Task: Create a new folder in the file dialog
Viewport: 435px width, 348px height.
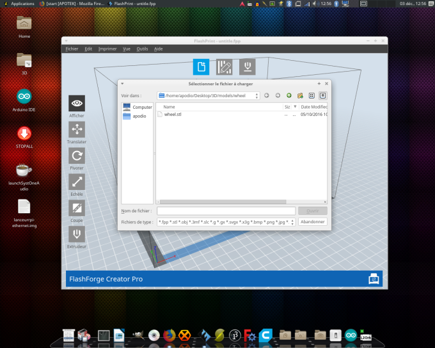Action: (x=300, y=95)
